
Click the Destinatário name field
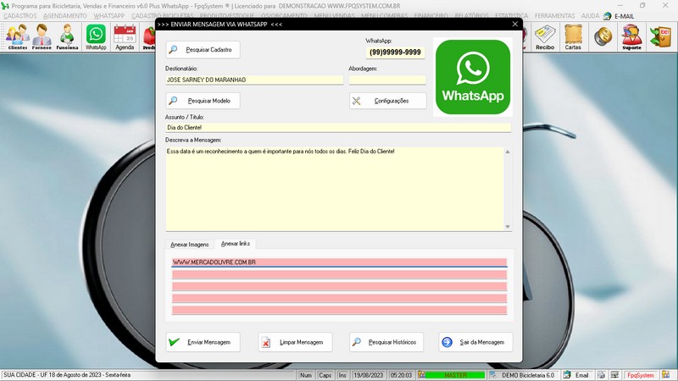pos(254,80)
